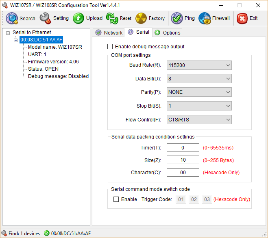Click the green check icon in status bar
Image resolution: width=268 pixels, height=238 pixels.
pos(46,233)
